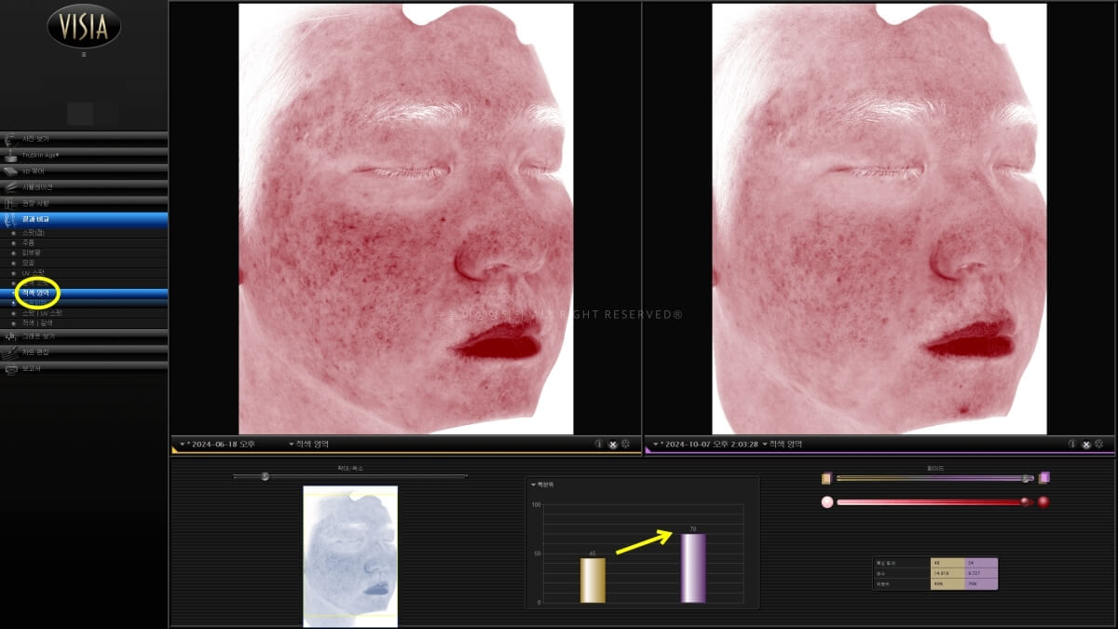Open the right panel's 적색 영역 dropdown
The width and height of the screenshot is (1118, 629).
click(784, 444)
